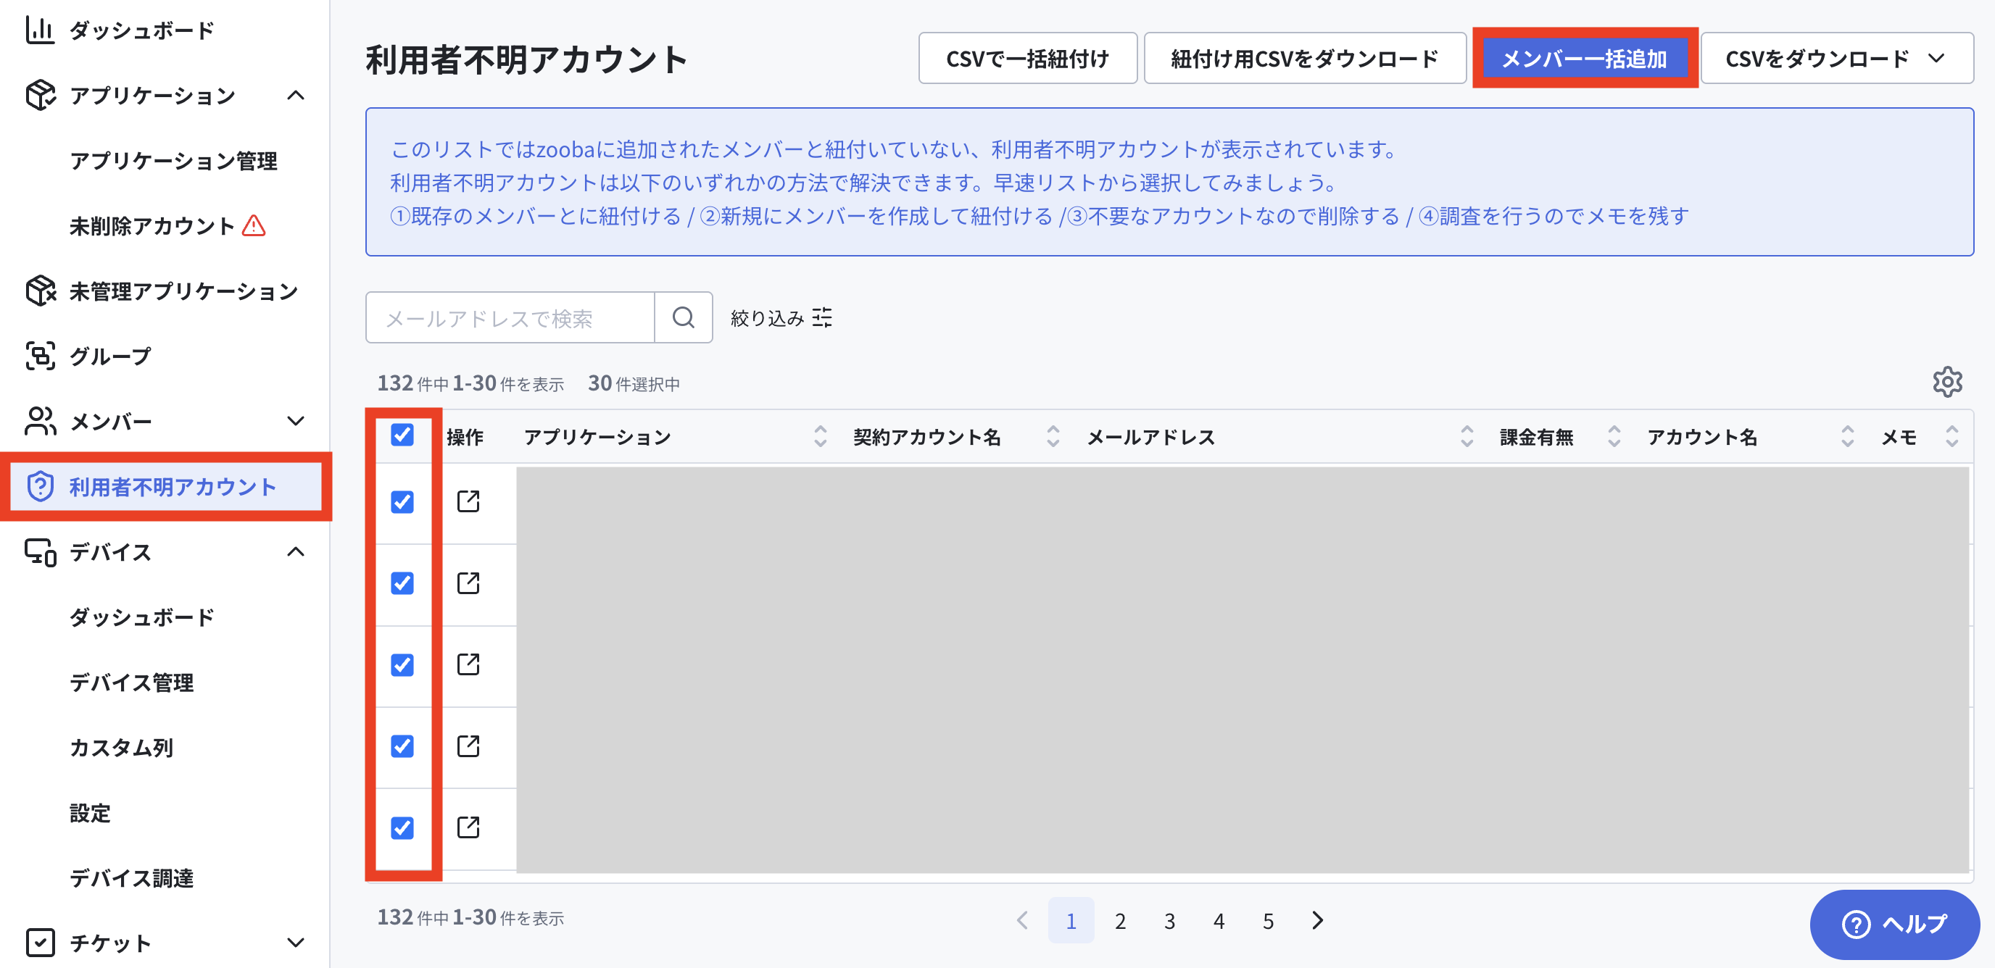Click the shield icon for 利用者不明アカウント
Viewport: 1995px width, 968px height.
point(41,487)
